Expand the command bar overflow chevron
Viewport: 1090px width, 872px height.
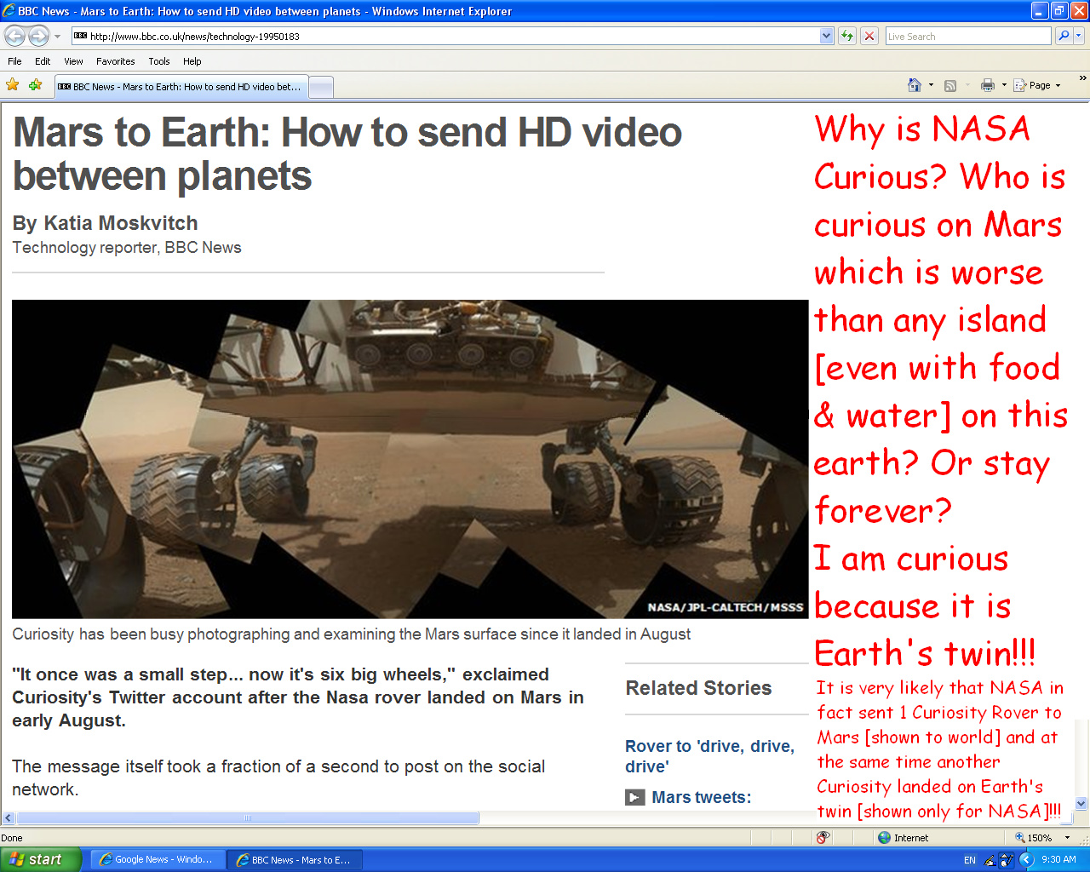(x=1082, y=78)
